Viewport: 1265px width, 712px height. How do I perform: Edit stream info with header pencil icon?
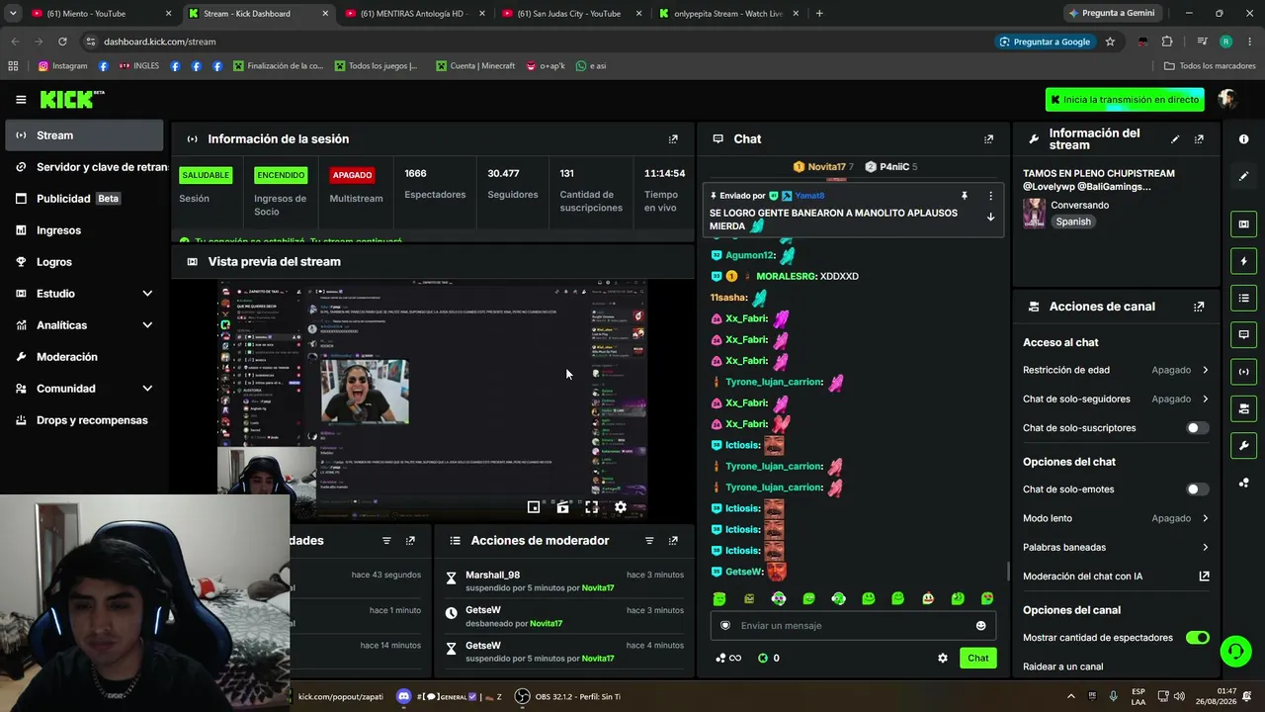coord(1175,139)
